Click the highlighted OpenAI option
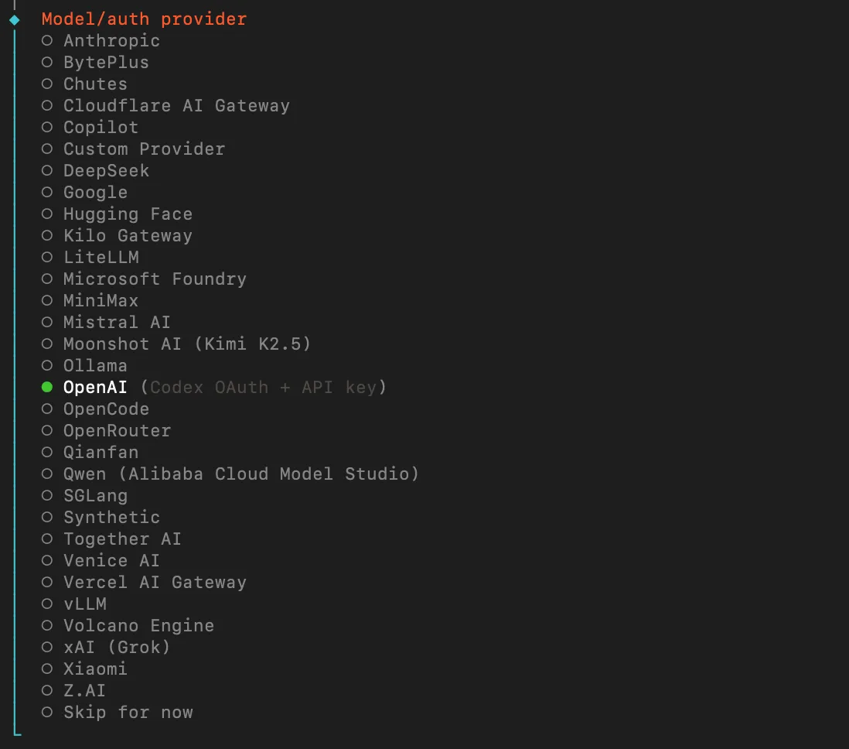The image size is (849, 749). 95,388
